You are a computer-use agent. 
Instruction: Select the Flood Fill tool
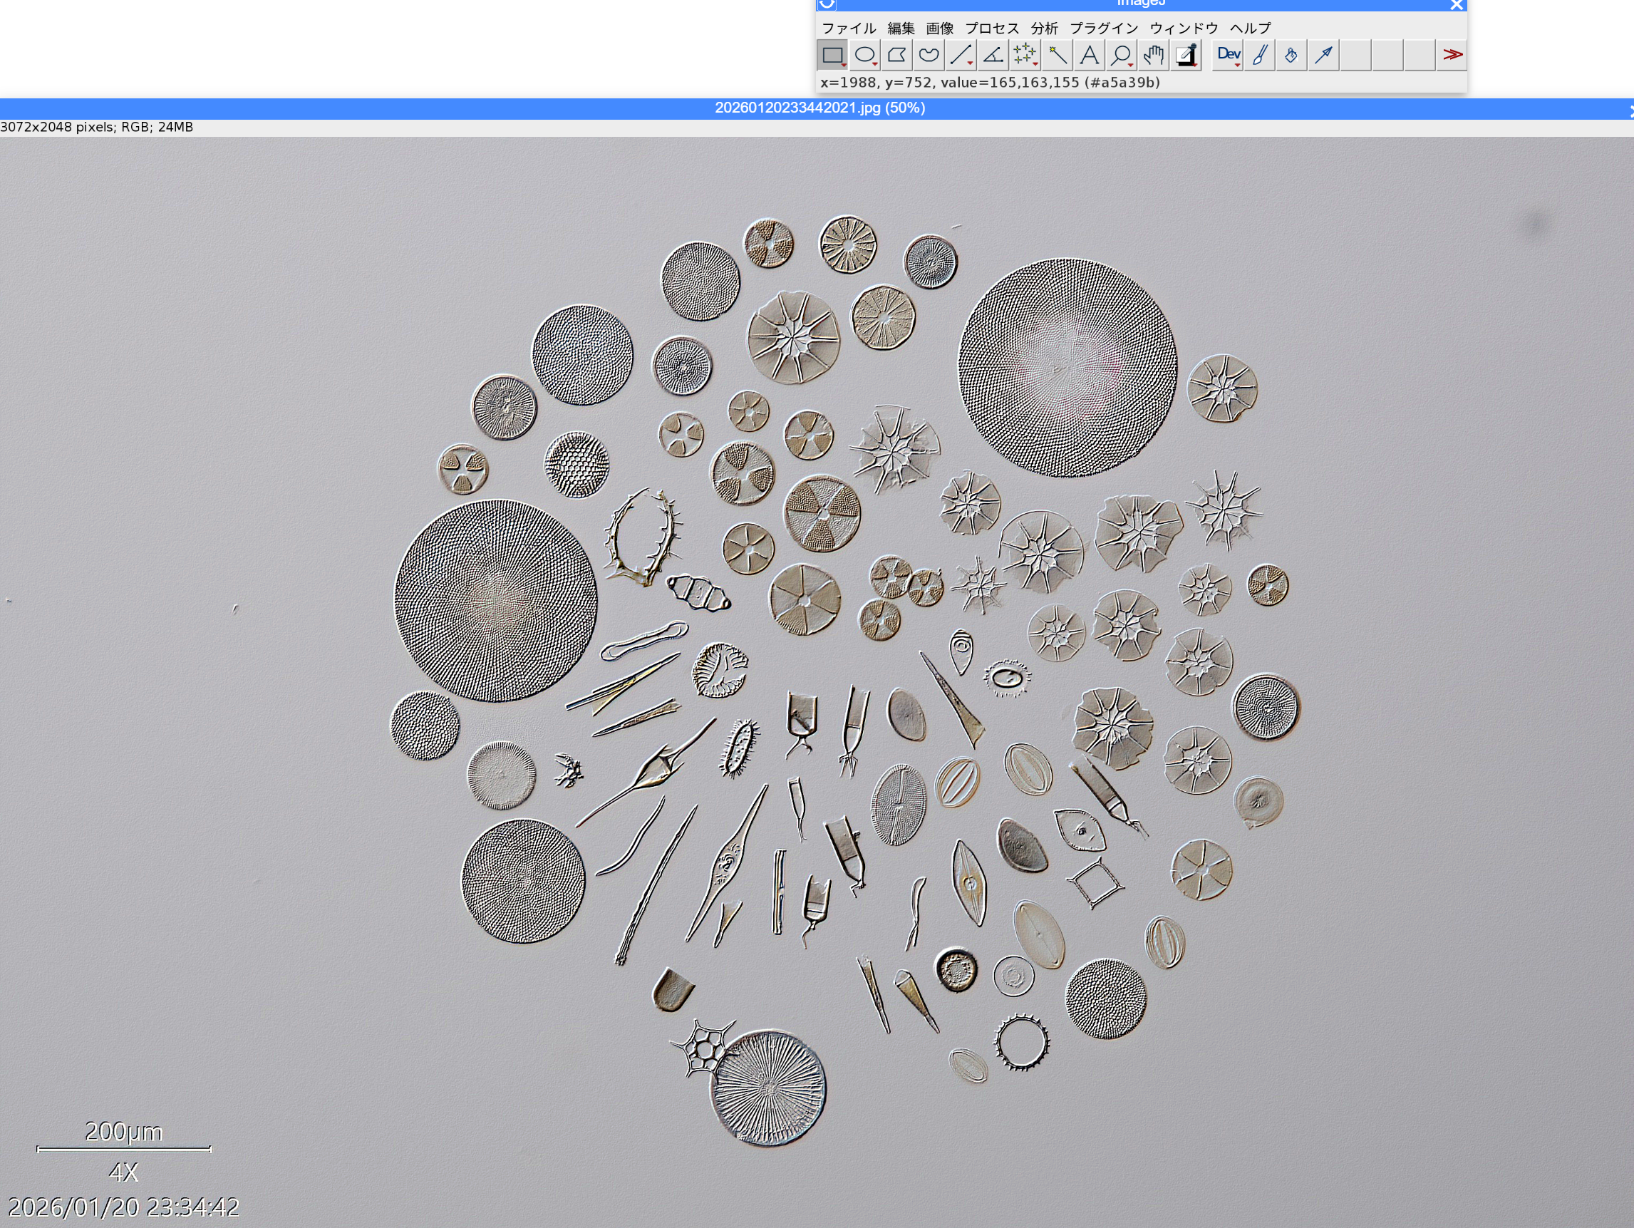click(x=1292, y=55)
